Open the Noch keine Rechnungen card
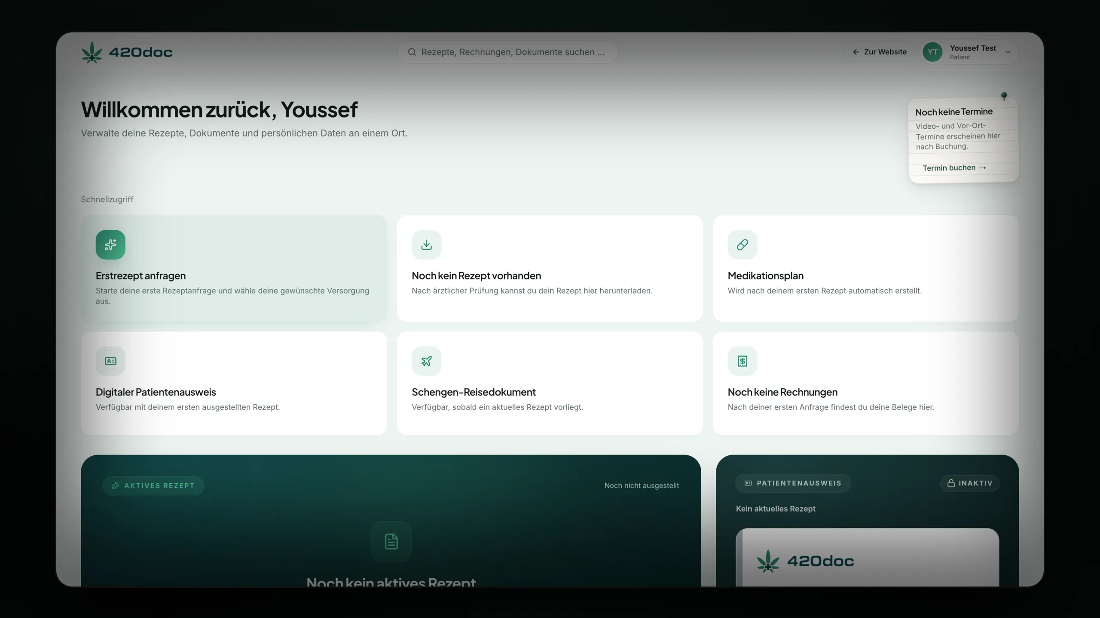1100x618 pixels. 865,383
